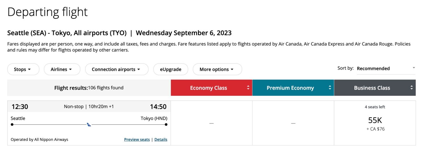Click the unavailable Economy fare cell
The image size is (425, 148).
pyautogui.click(x=211, y=123)
